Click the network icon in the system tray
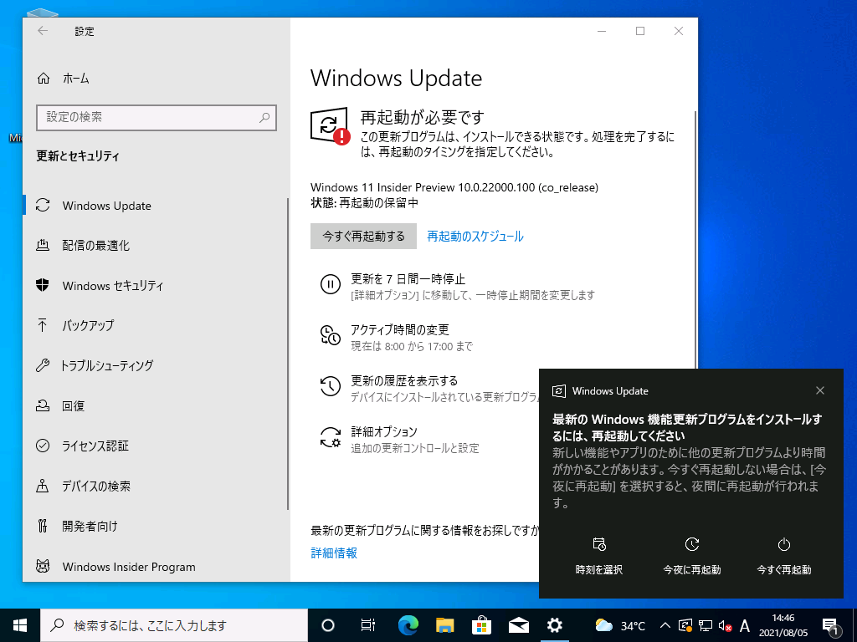This screenshot has width=857, height=642. point(706,625)
